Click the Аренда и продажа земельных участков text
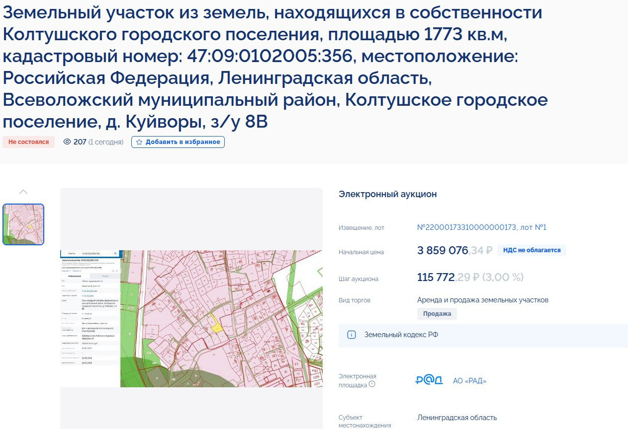 482,300
